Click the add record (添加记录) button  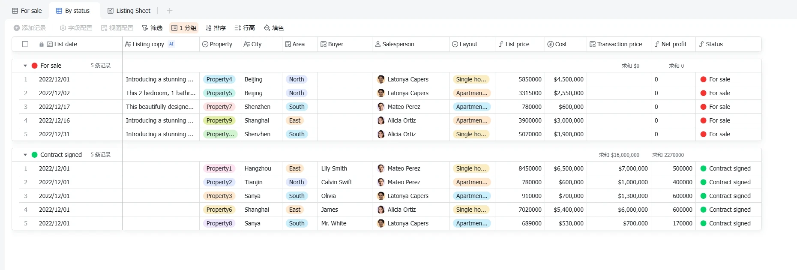(30, 28)
